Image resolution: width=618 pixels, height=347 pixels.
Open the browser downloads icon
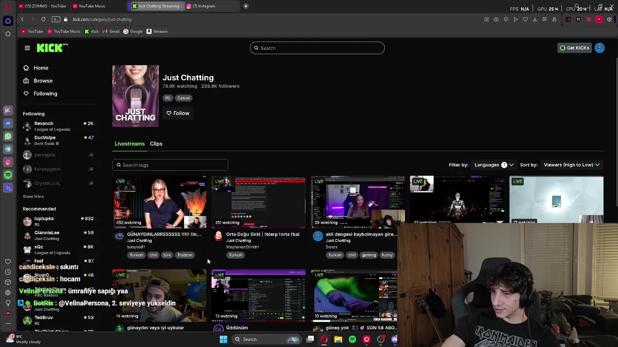pyautogui.click(x=535, y=19)
